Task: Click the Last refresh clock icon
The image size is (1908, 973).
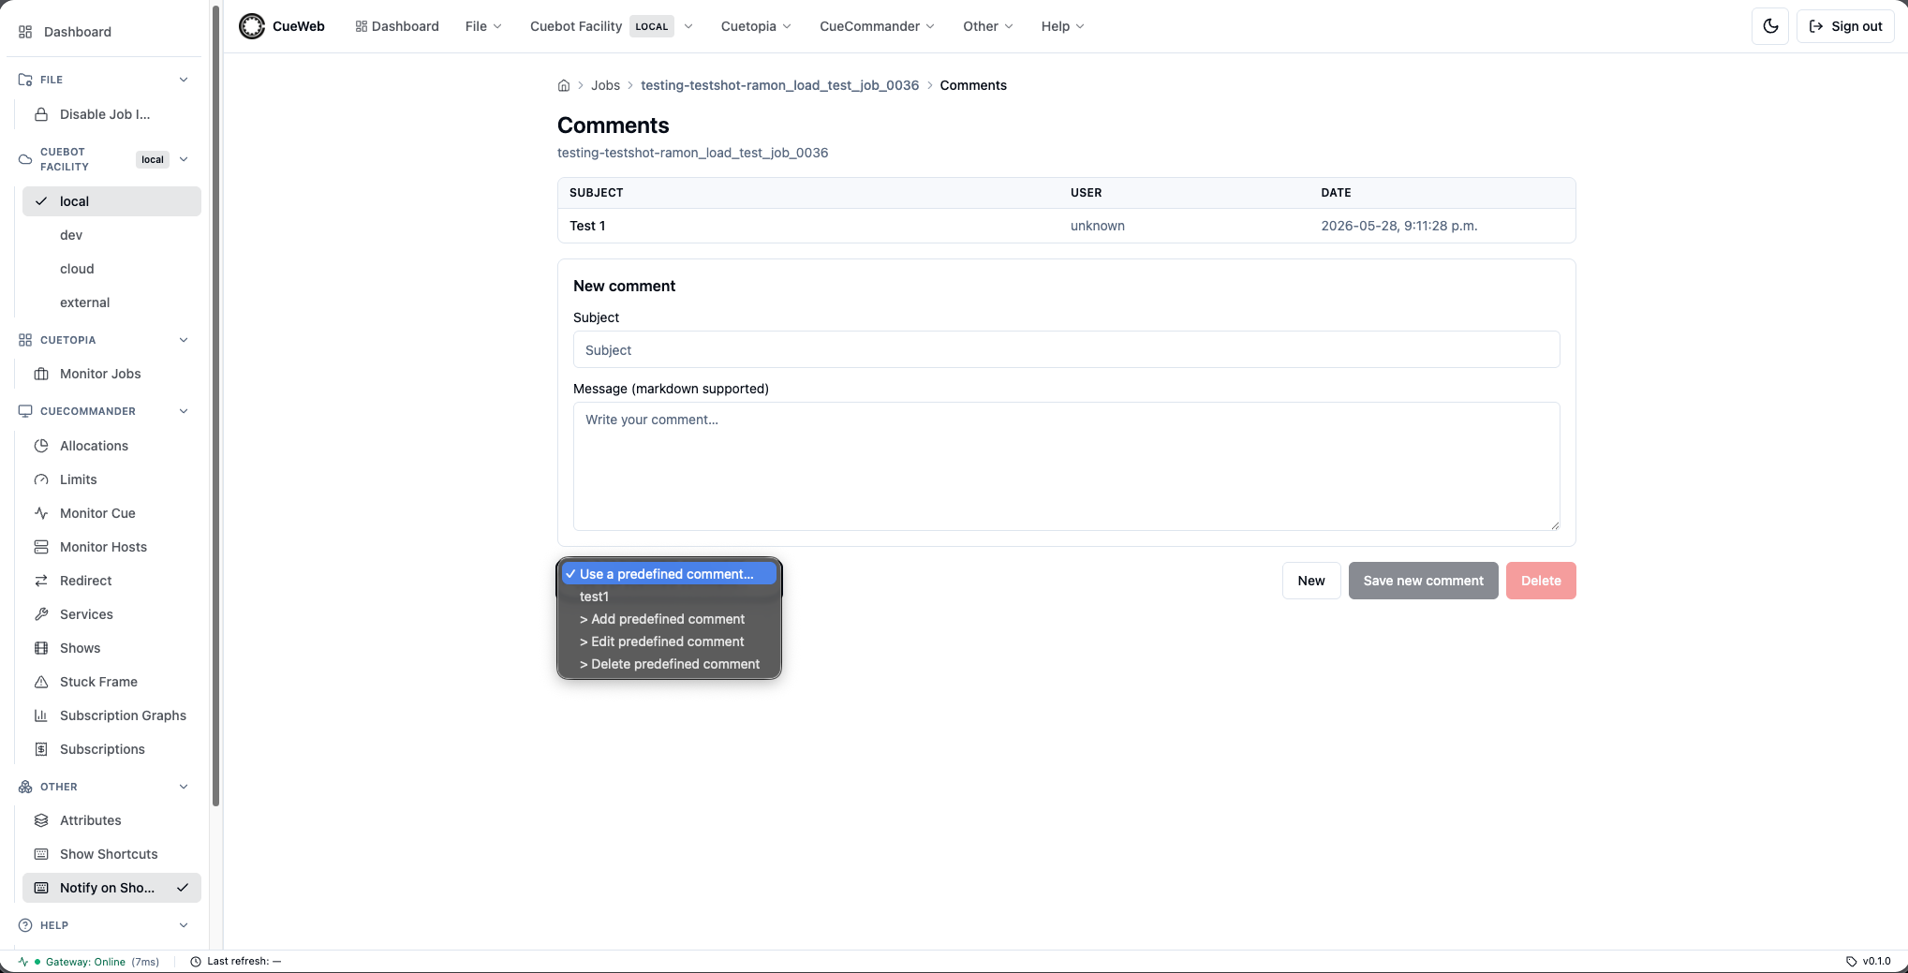Action: [196, 962]
